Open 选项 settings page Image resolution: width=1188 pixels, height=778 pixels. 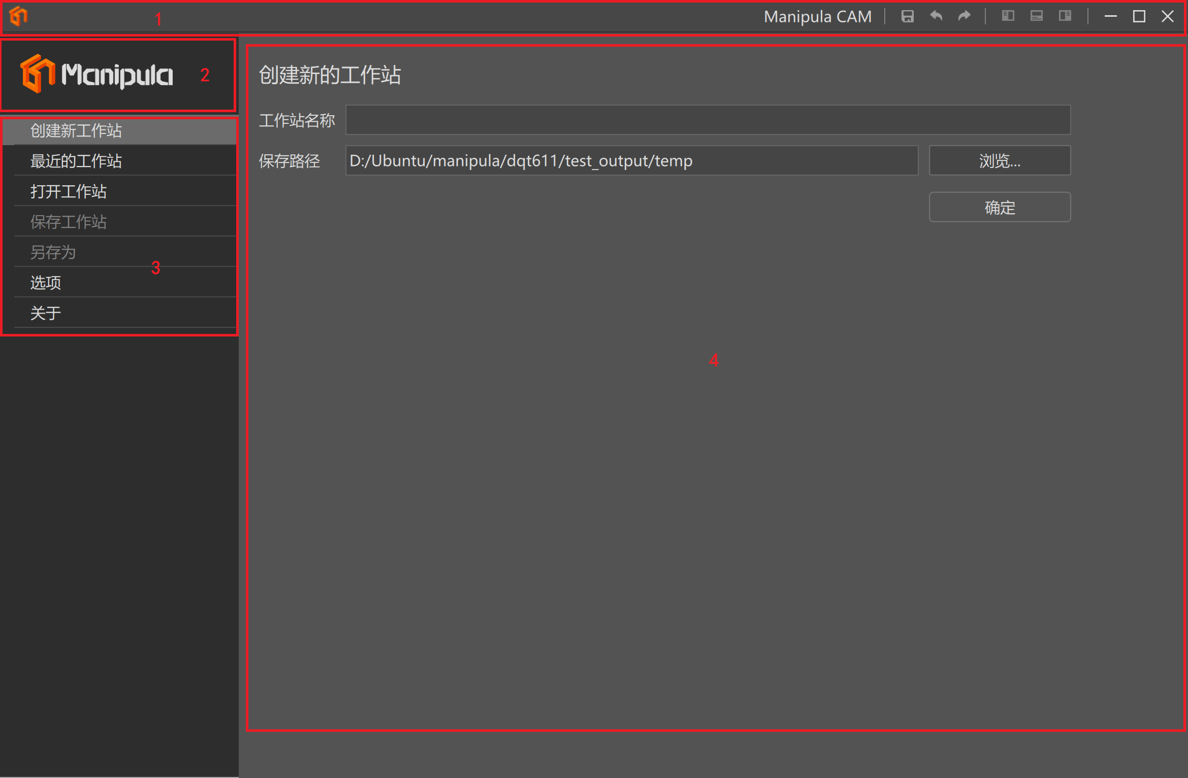120,283
